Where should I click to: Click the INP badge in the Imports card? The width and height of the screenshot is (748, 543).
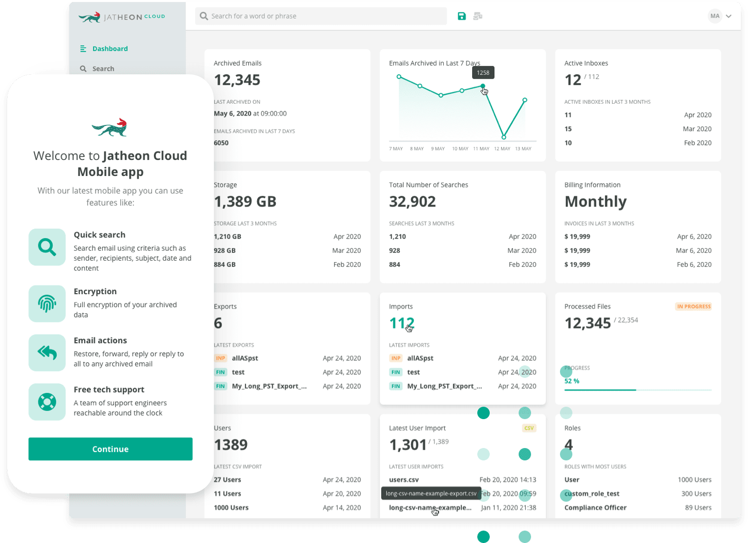coord(396,358)
